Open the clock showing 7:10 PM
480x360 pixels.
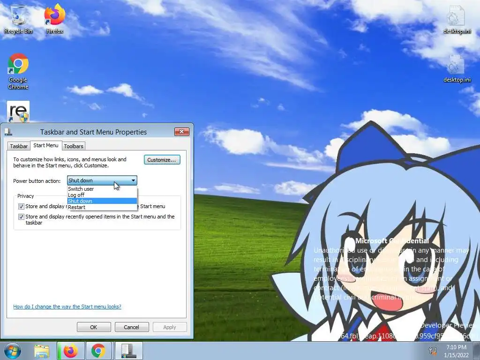(456, 351)
